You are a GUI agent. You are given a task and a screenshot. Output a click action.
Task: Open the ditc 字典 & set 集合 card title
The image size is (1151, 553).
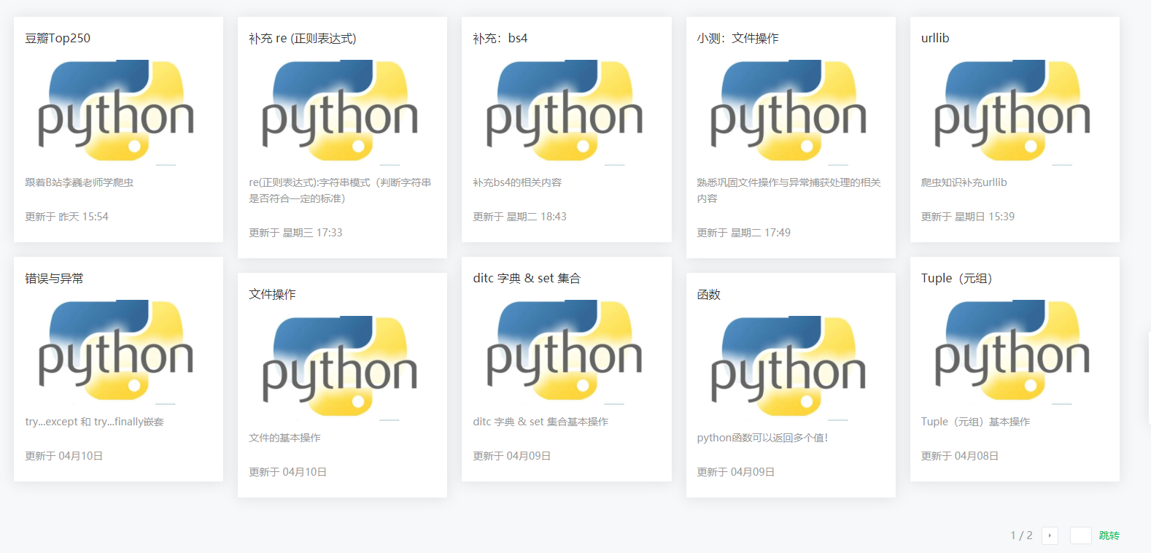point(527,278)
